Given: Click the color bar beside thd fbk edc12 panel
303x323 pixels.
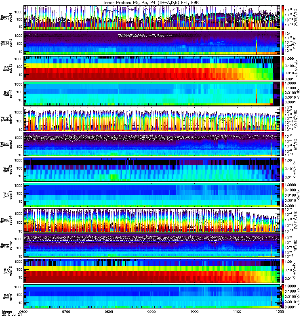Looking at the screenshot, I should (283, 170).
